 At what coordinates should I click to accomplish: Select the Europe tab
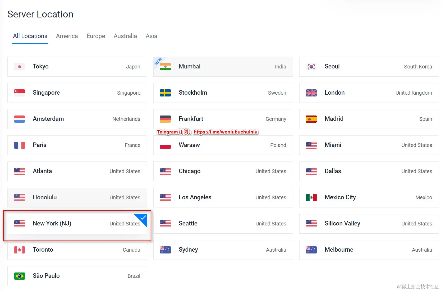tap(96, 36)
